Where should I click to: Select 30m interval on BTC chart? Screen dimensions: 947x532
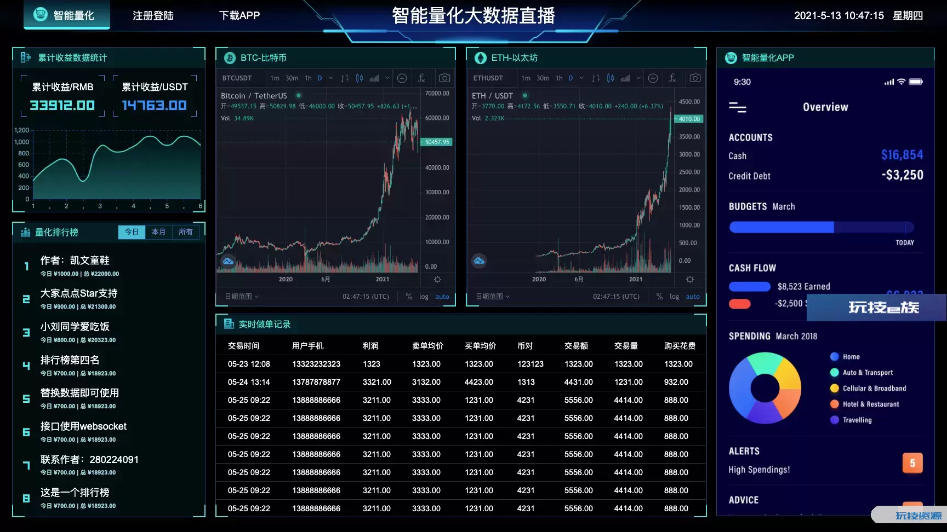292,78
